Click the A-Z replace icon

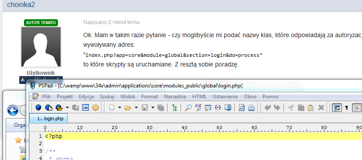[x=198, y=108]
